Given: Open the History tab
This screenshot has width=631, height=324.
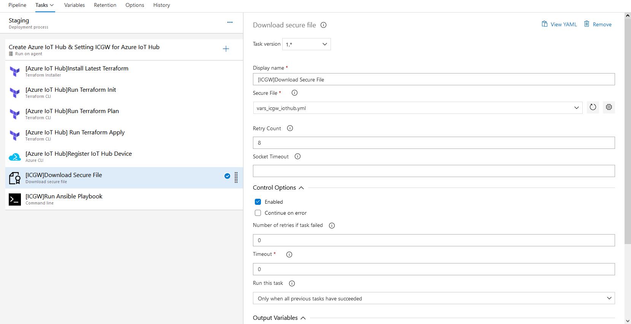Looking at the screenshot, I should pyautogui.click(x=161, y=5).
